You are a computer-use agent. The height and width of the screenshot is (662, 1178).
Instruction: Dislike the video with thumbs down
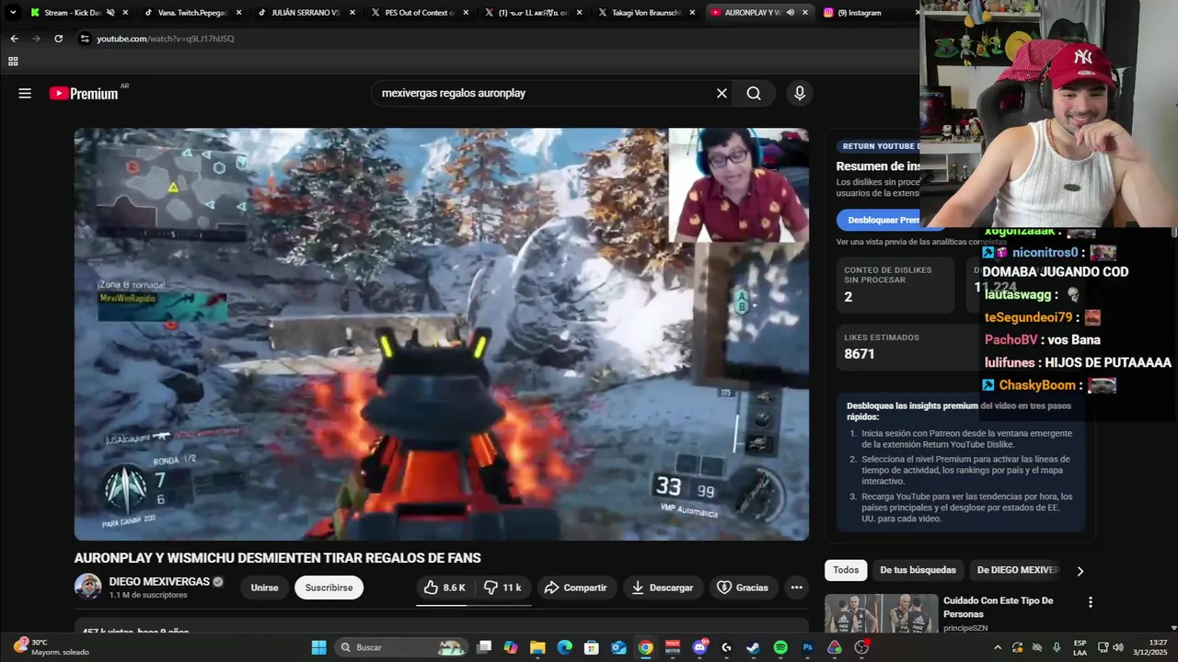point(503,588)
